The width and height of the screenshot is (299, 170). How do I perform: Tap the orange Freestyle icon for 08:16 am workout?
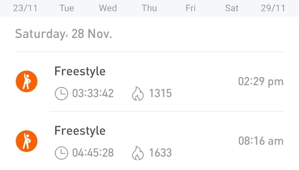27,141
